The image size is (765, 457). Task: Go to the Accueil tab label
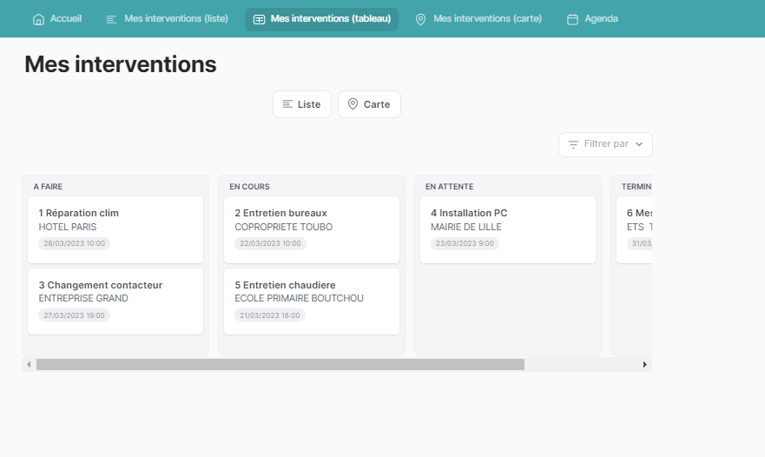click(x=66, y=19)
